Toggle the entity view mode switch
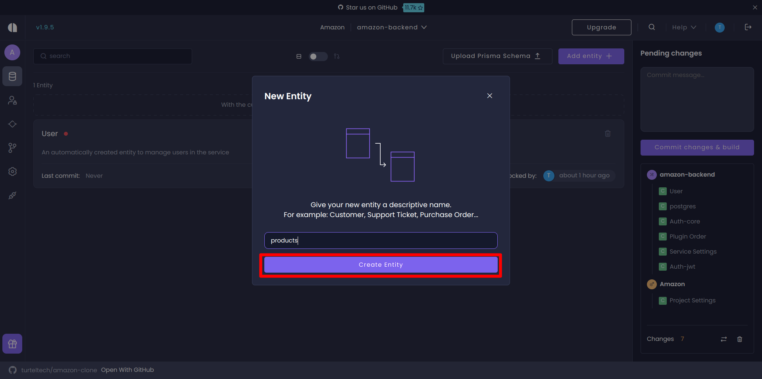Screen dimensions: 762x379 (x=317, y=56)
